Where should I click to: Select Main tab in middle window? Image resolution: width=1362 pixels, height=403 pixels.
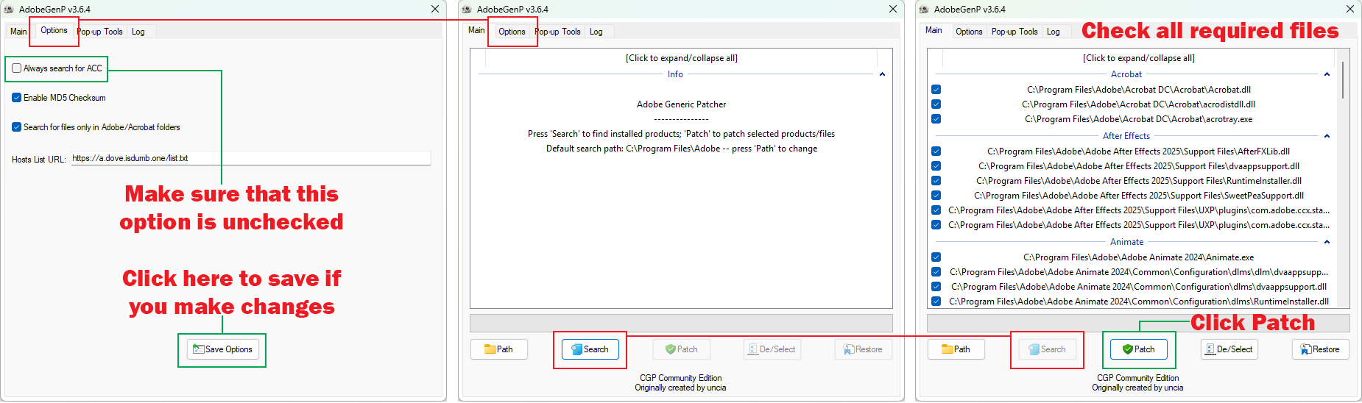pyautogui.click(x=476, y=30)
